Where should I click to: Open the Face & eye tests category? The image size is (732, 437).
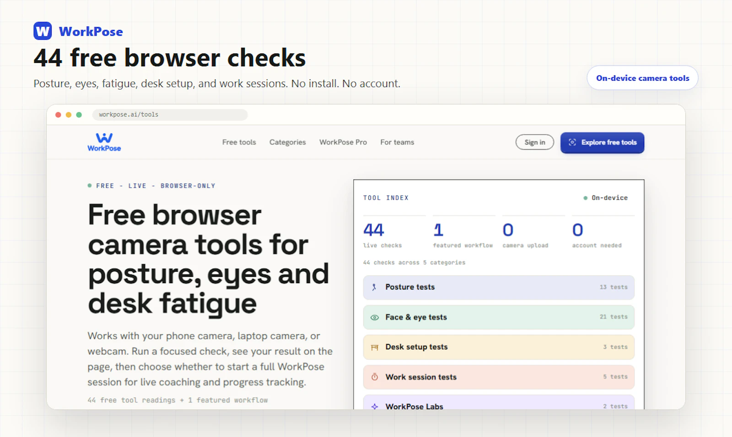pos(499,317)
